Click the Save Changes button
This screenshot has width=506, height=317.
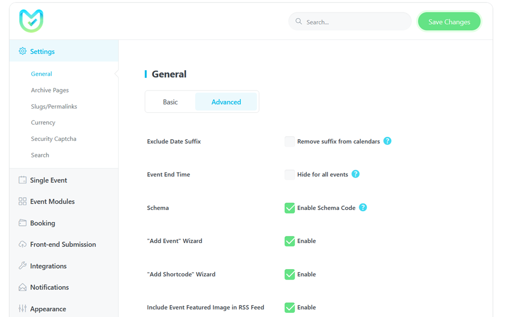(449, 22)
